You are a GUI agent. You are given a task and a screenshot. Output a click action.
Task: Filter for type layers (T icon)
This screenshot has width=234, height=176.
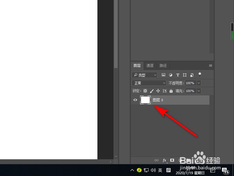pyautogui.click(x=178, y=75)
